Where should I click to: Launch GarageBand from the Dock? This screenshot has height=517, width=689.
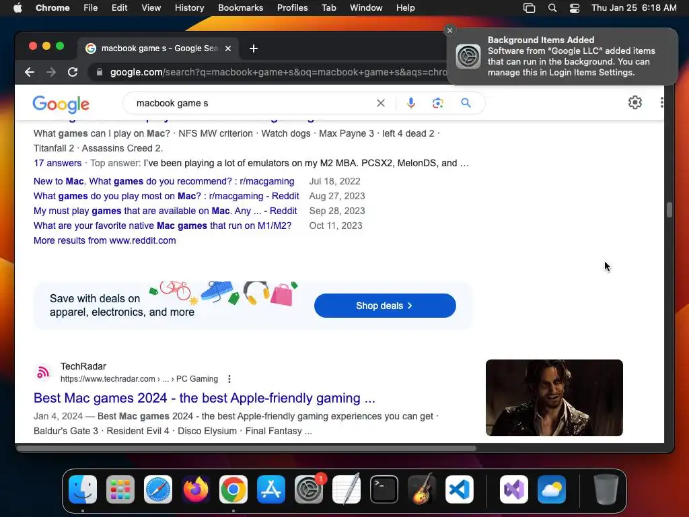[x=422, y=489]
